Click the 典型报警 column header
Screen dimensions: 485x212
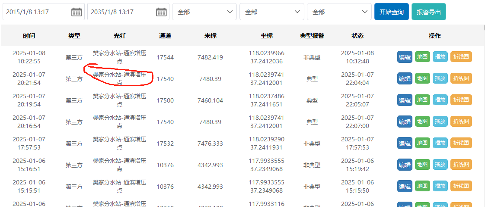(x=312, y=36)
